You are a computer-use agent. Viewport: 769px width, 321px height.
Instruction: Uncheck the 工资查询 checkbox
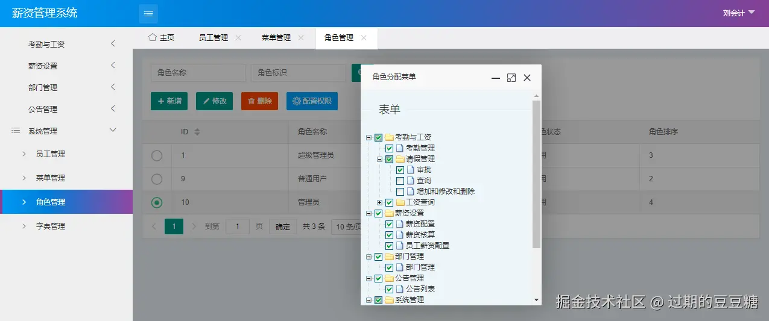coord(390,202)
